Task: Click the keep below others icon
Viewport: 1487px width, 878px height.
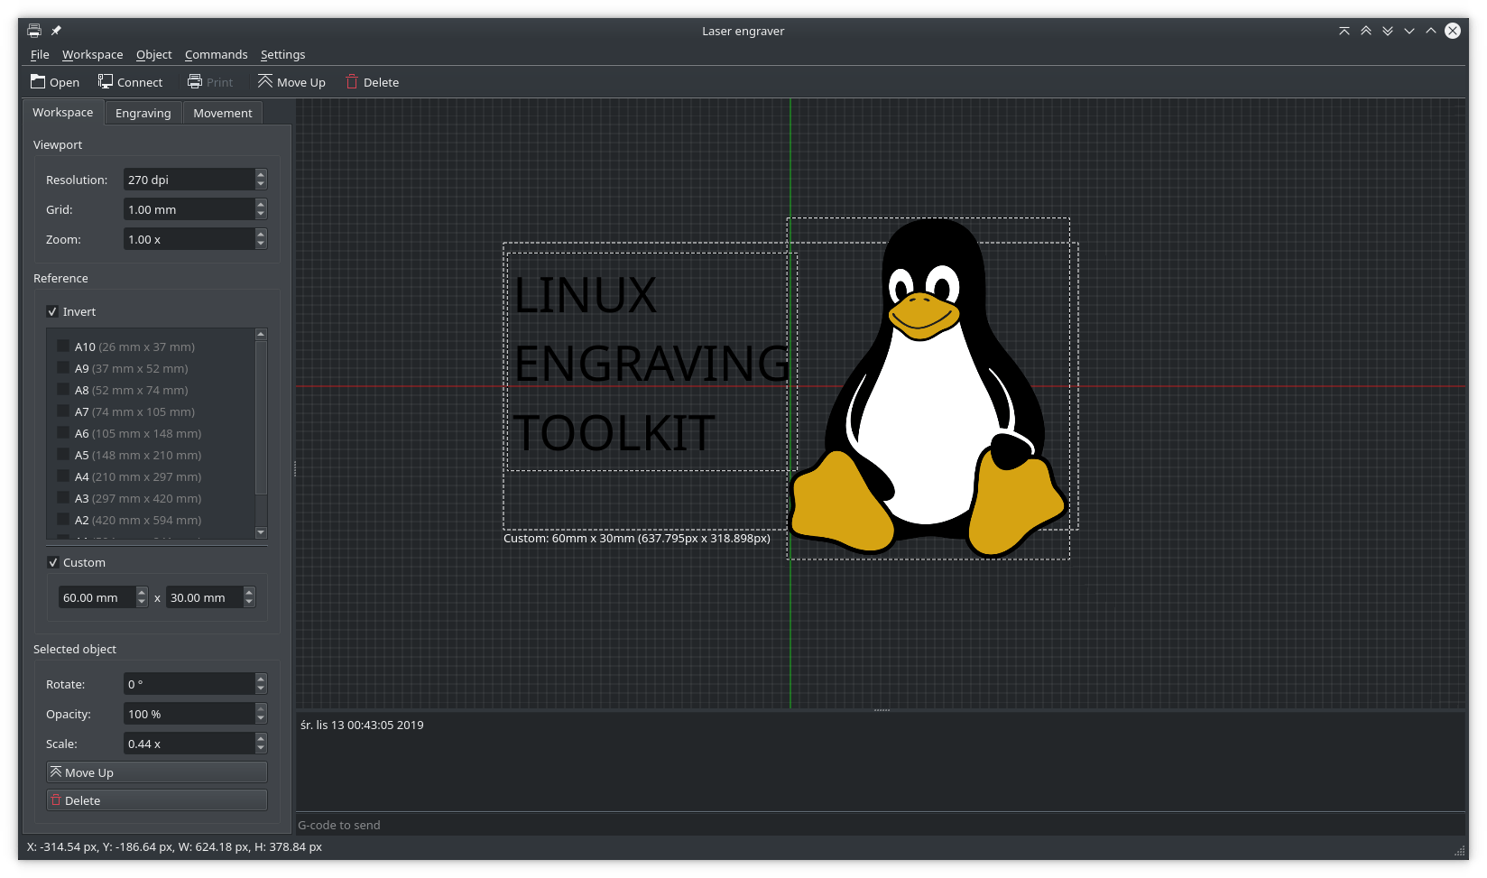Action: [x=1388, y=31]
